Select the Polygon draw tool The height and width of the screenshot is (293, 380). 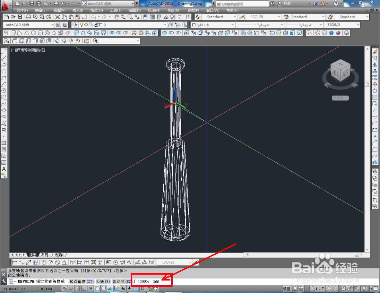point(4,71)
